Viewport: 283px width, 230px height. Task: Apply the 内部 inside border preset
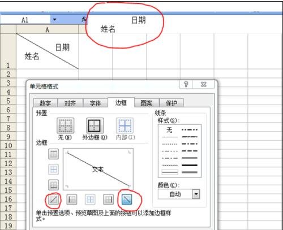tap(125, 125)
